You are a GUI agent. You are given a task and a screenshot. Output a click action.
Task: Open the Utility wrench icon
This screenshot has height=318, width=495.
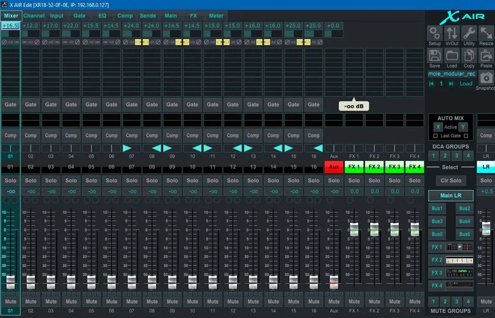tap(469, 34)
